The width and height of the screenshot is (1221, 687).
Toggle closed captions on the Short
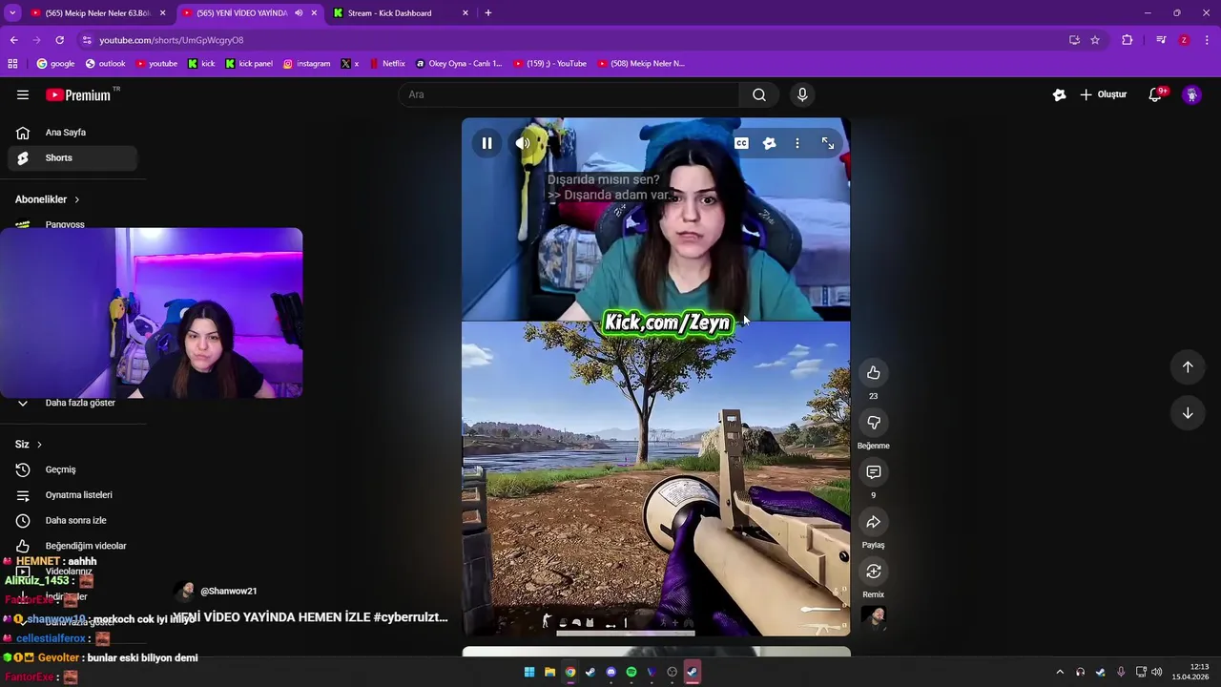(741, 143)
